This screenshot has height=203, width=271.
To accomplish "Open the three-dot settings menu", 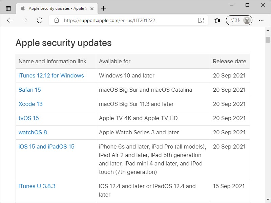I will coord(261,20).
